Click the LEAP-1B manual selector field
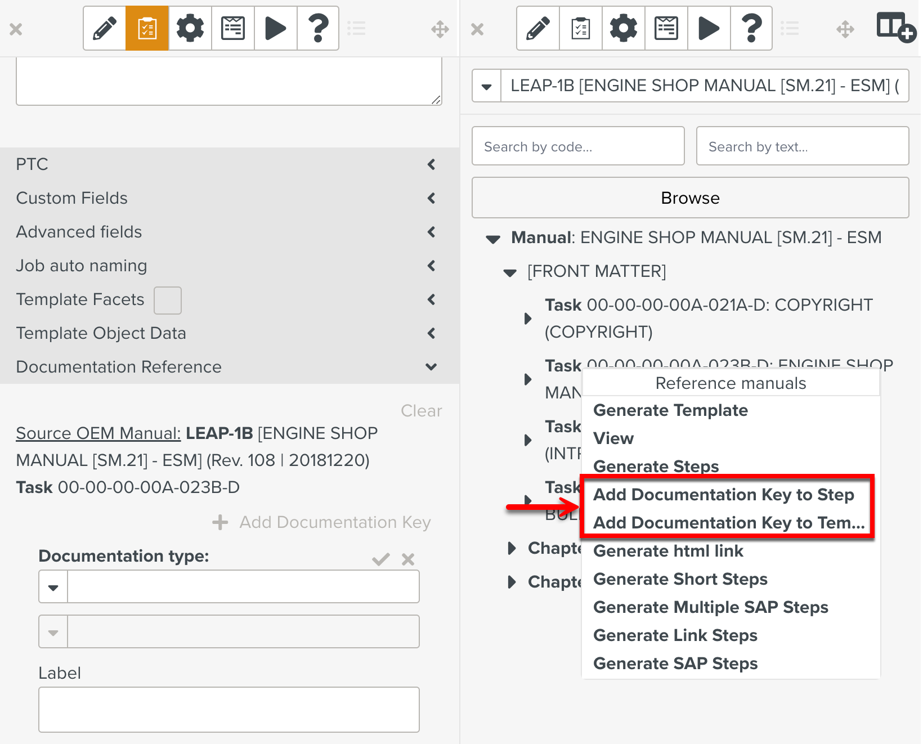Screen dimensions: 923x744 click(x=705, y=86)
